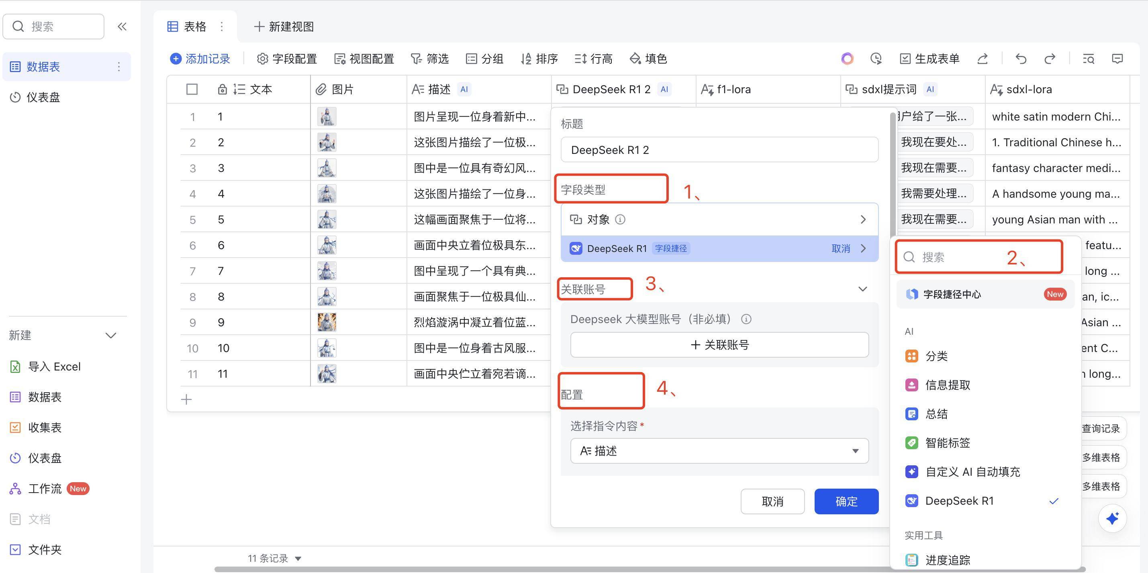Focus the field type 搜索 box
1148x573 pixels.
tap(980, 257)
